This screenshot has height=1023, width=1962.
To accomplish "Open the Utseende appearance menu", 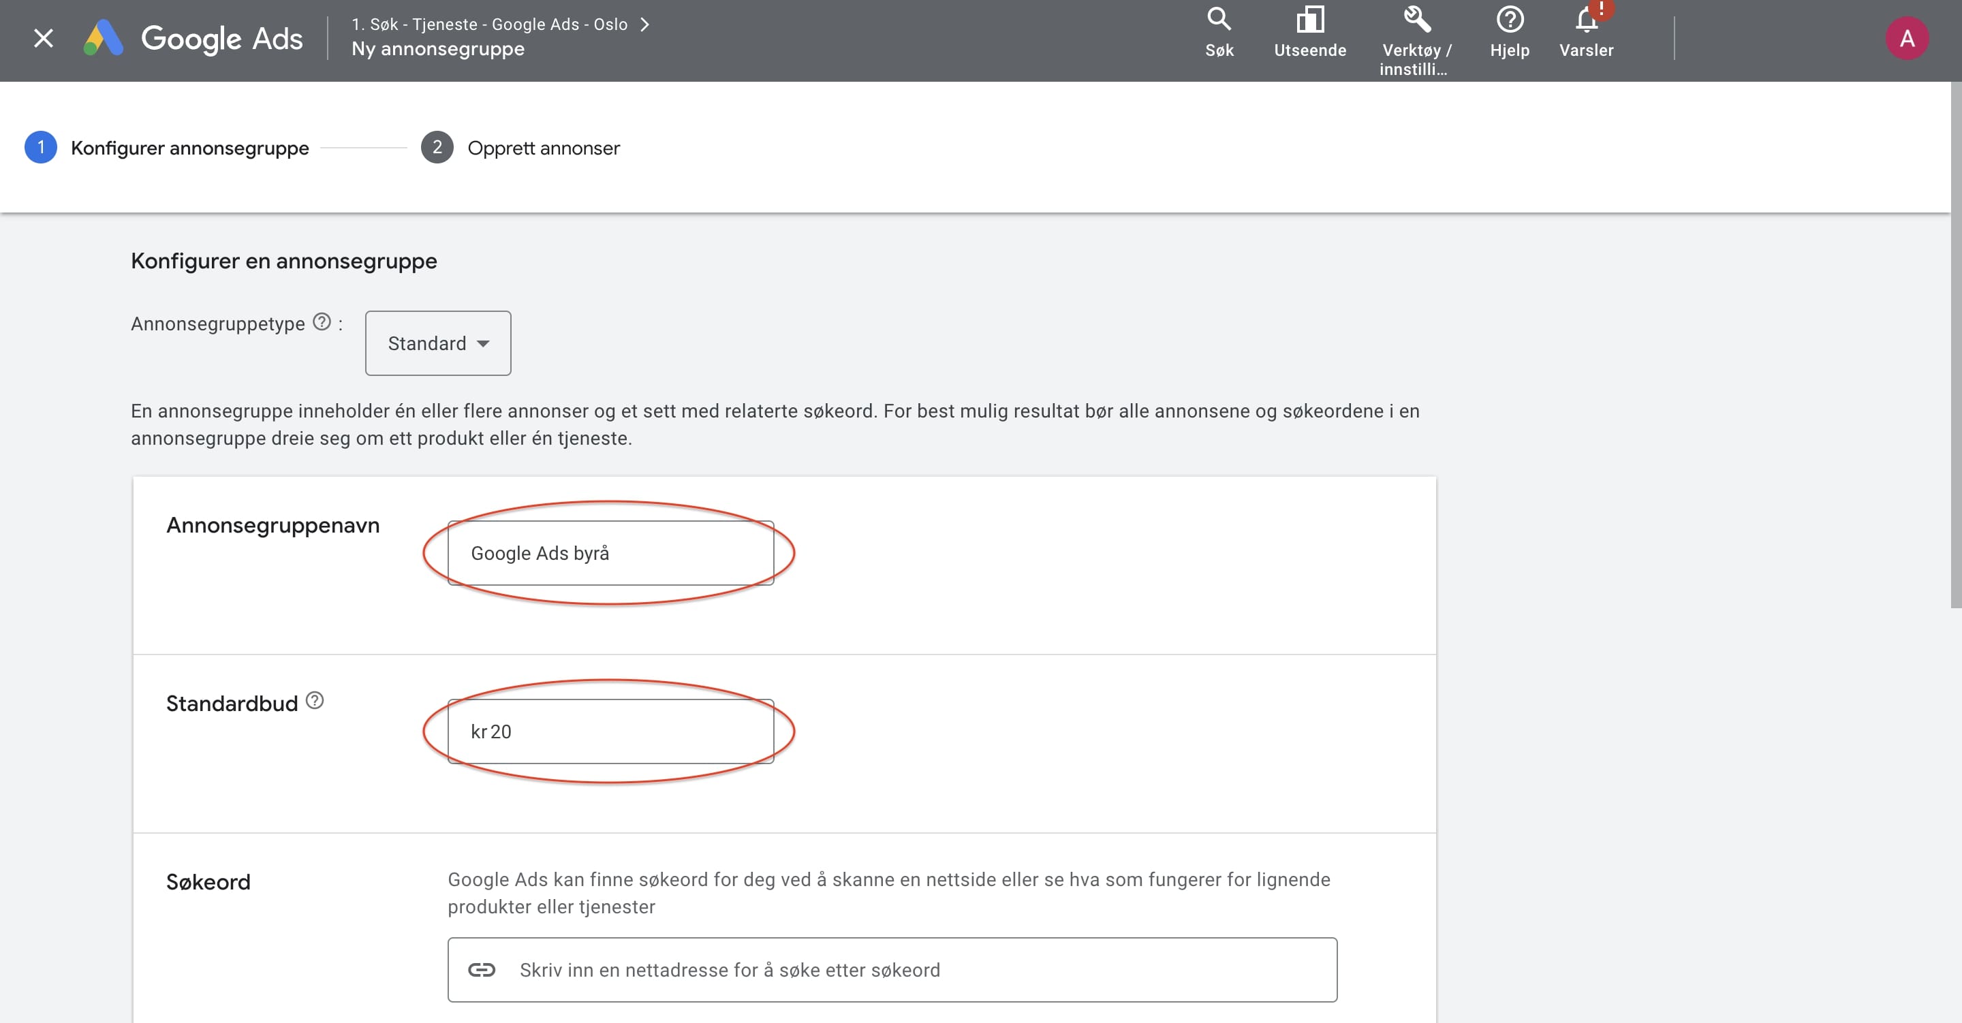I will tap(1309, 32).
